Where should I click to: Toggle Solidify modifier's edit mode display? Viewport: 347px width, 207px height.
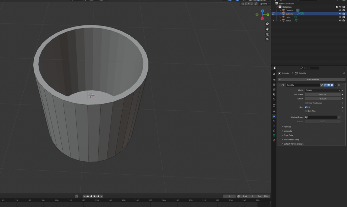pyautogui.click(x=325, y=85)
